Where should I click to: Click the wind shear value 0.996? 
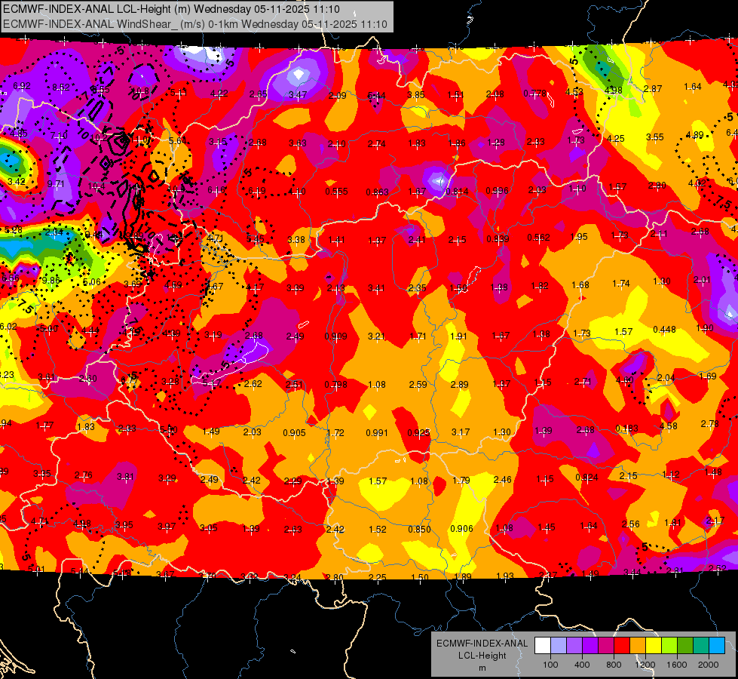(x=497, y=190)
